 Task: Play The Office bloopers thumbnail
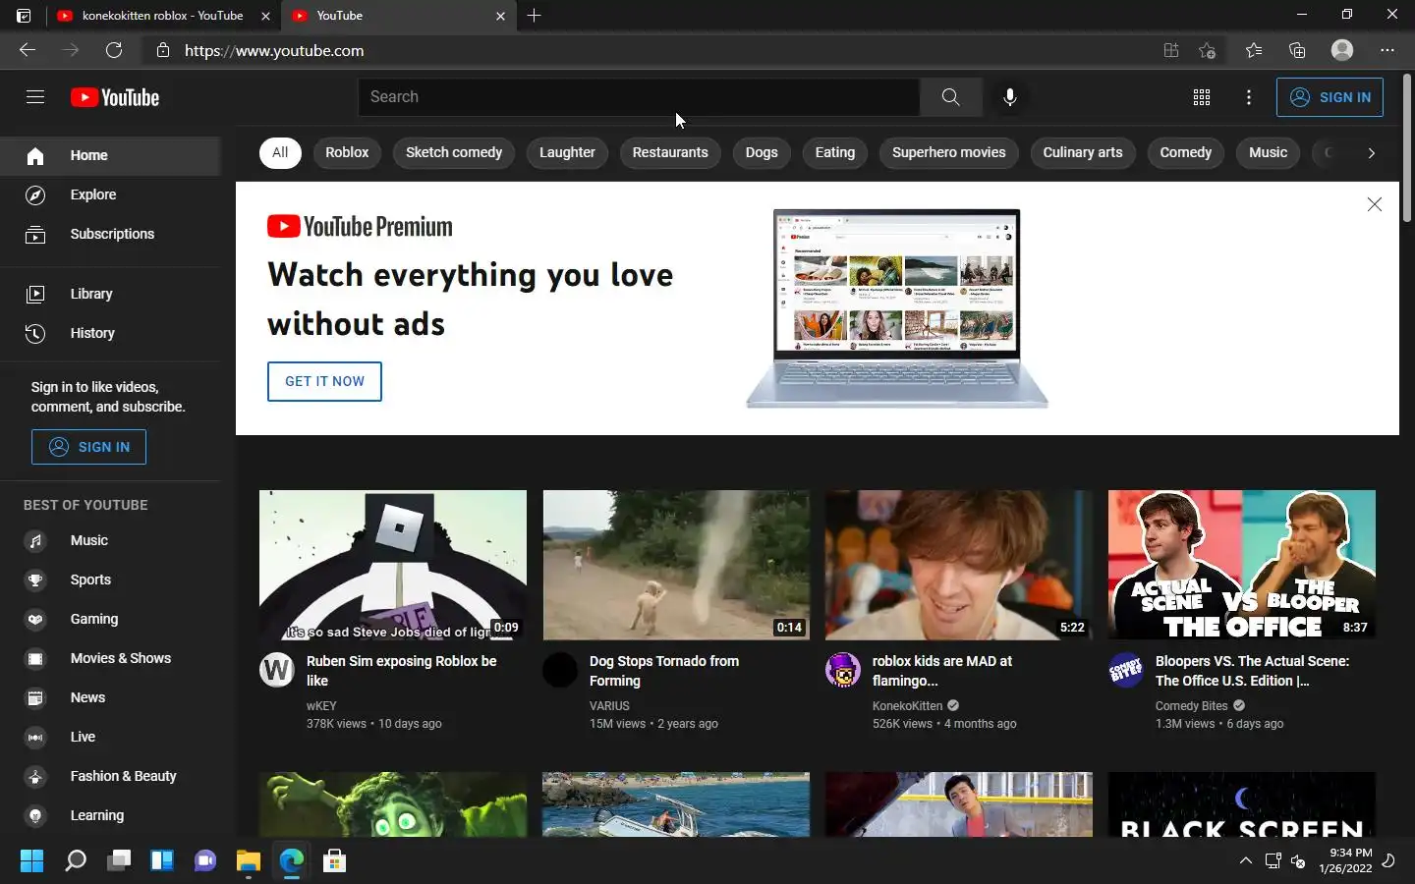pyautogui.click(x=1242, y=566)
